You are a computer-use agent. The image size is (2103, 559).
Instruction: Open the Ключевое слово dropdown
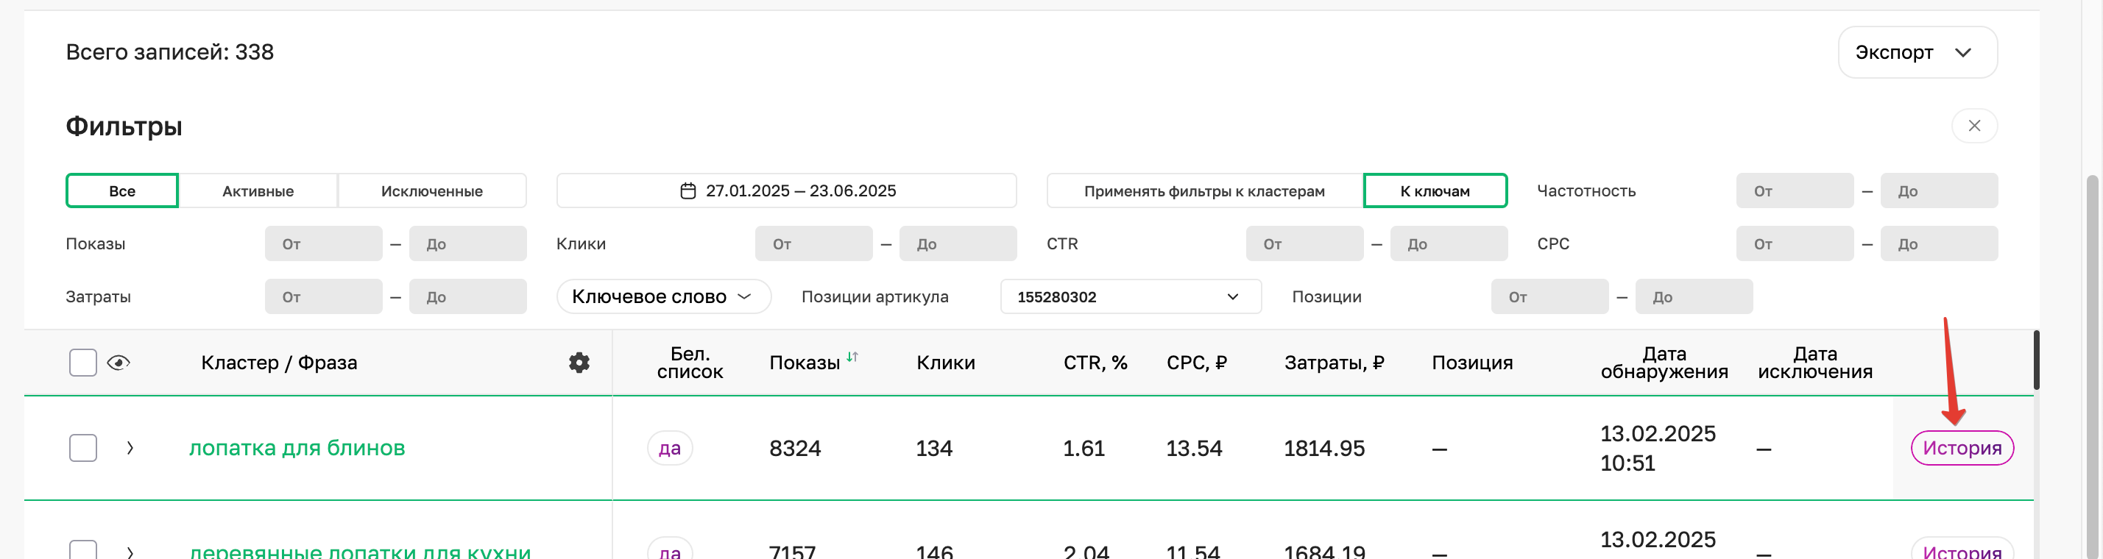click(x=664, y=296)
